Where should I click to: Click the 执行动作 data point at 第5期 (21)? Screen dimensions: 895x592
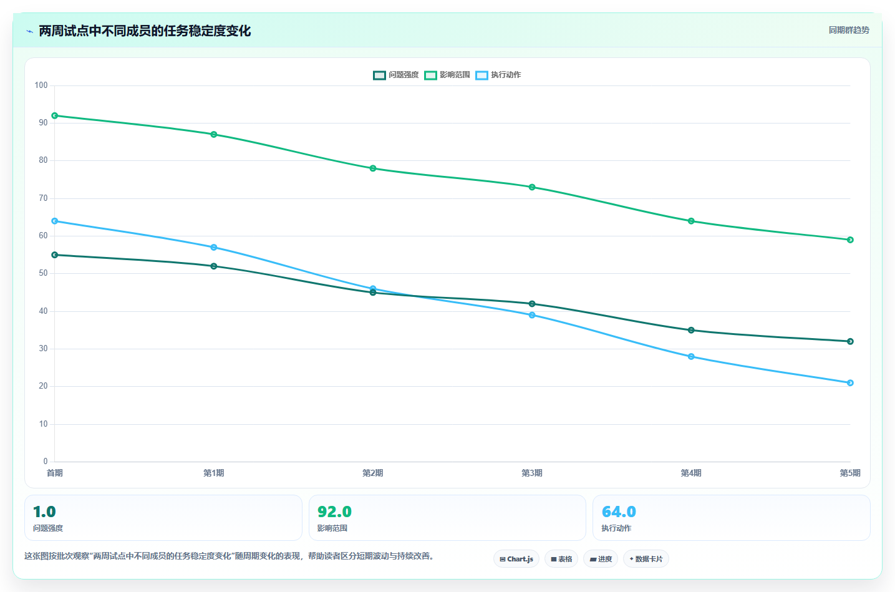coord(850,383)
